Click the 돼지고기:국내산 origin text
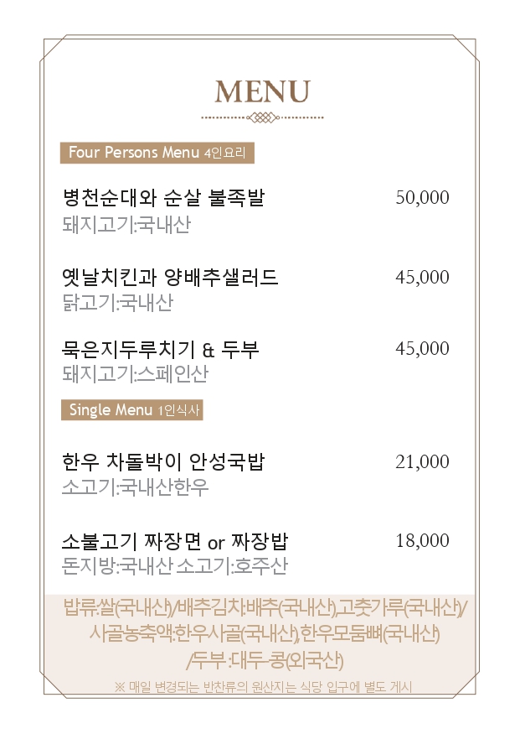This screenshot has height=734, width=520. tap(126, 225)
